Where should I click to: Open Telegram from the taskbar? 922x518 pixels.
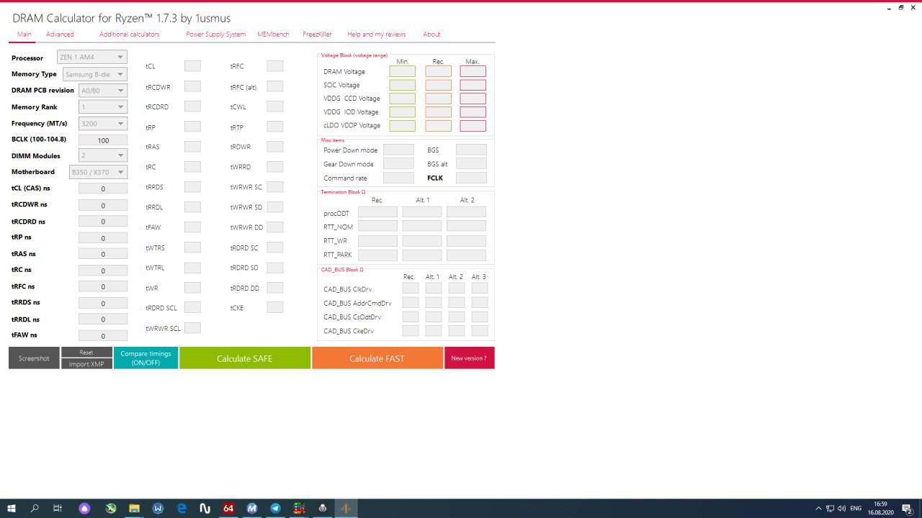[x=275, y=508]
